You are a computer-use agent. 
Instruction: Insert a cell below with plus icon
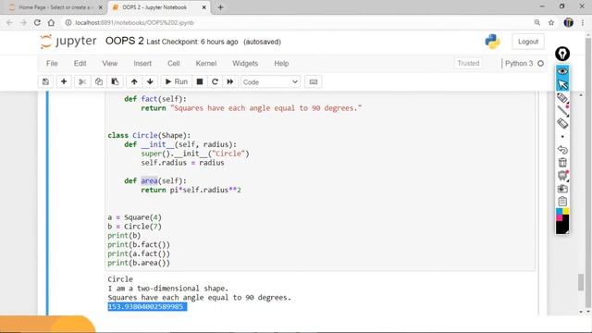pyautogui.click(x=64, y=82)
